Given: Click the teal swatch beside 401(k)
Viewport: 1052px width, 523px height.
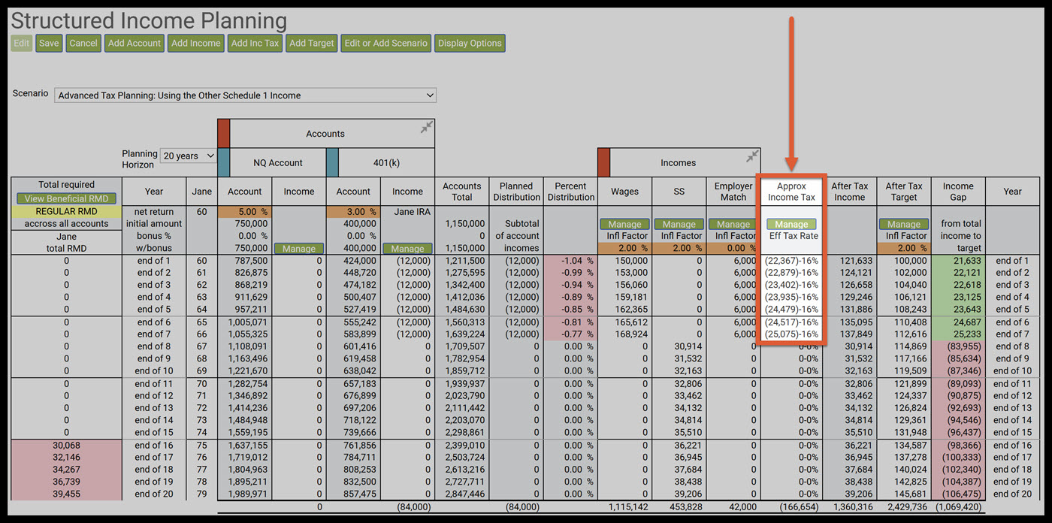Looking at the screenshot, I should pyautogui.click(x=332, y=162).
